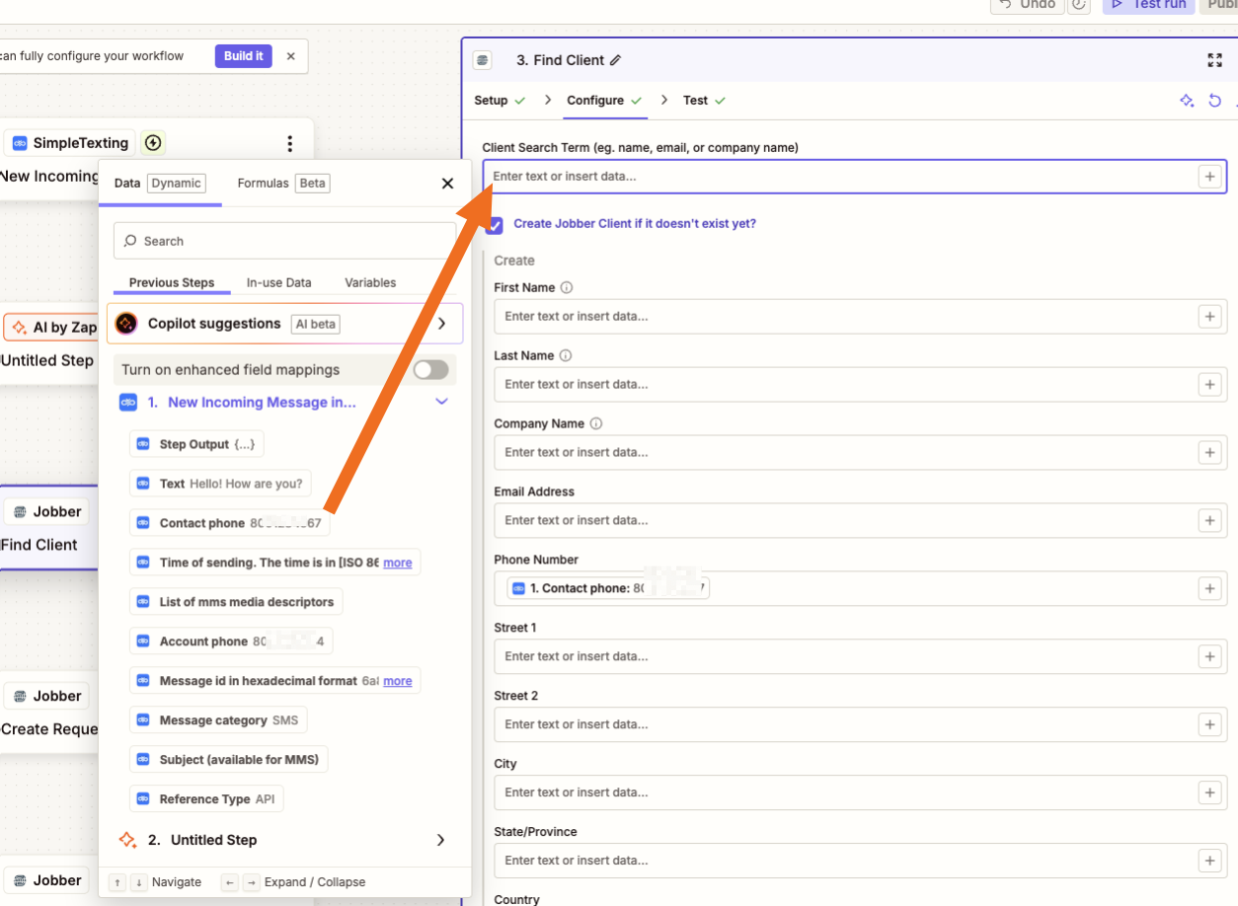
Task: Insert the Text Hello! How are you? pill
Action: point(220,485)
